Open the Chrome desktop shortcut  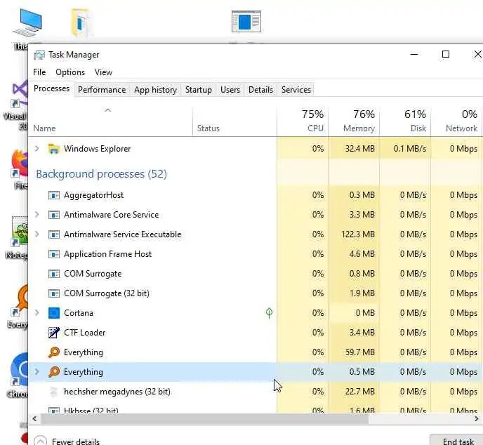pos(19,374)
